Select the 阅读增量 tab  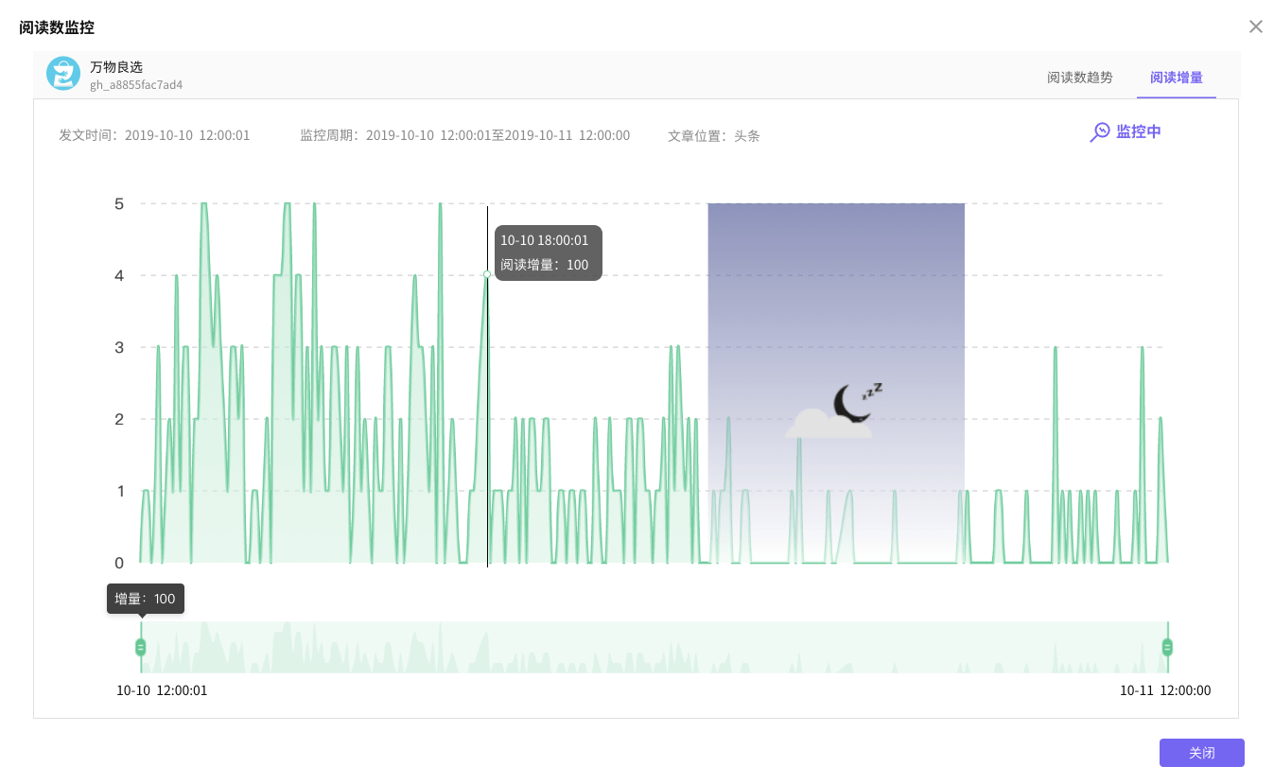click(1177, 78)
